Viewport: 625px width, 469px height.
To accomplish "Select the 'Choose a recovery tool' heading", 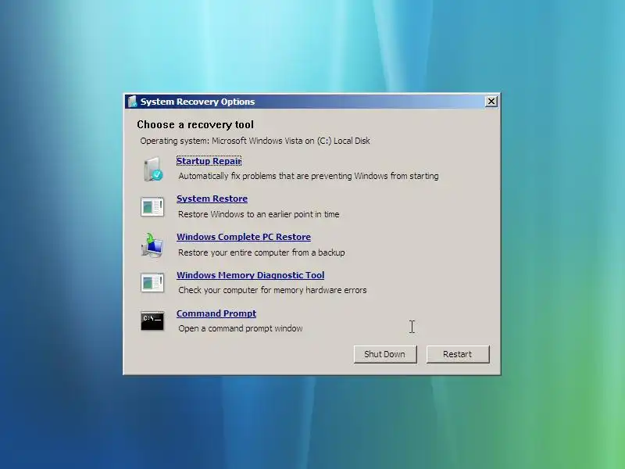I will click(x=195, y=125).
